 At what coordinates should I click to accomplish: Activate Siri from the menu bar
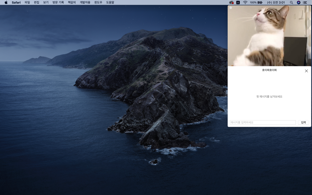(x=298, y=2)
